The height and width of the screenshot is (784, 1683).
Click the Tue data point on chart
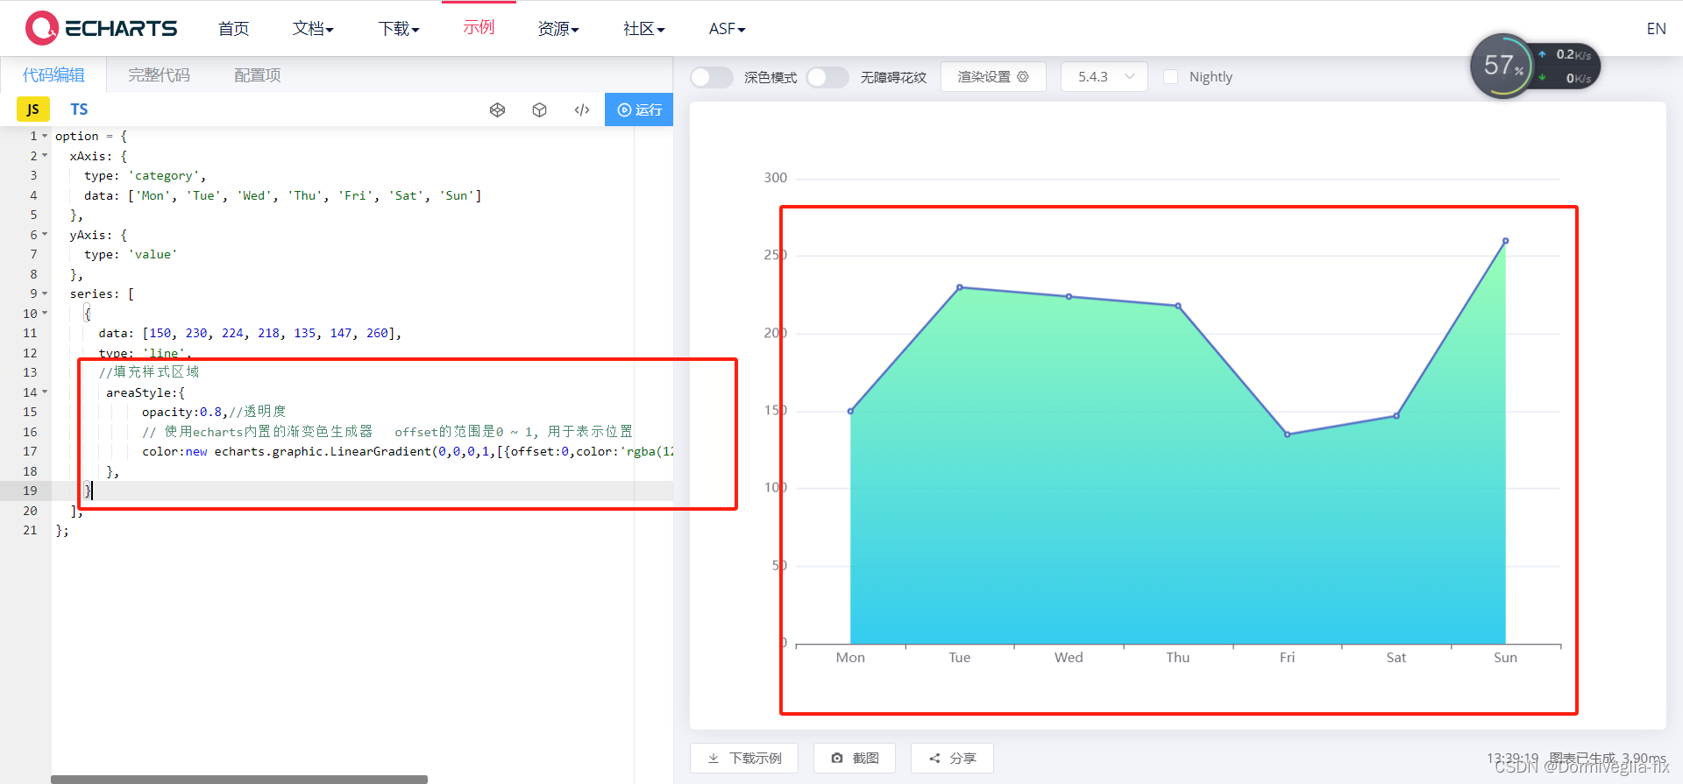point(960,287)
